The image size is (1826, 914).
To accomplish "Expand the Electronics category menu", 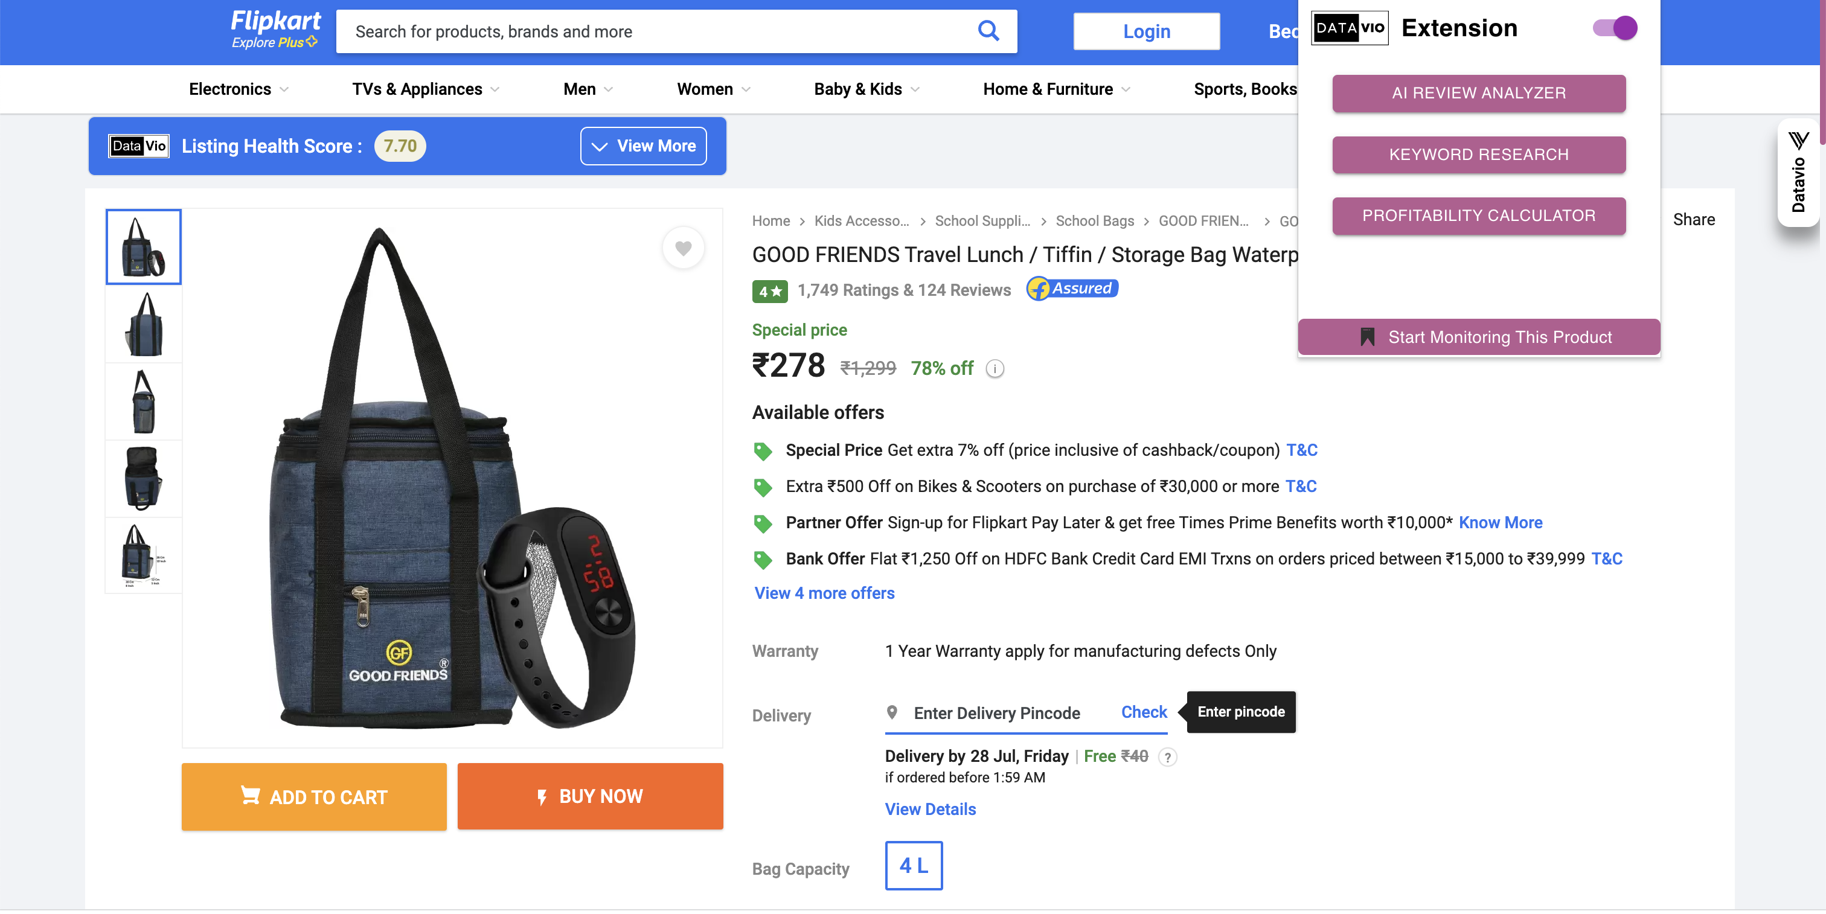I will [x=238, y=89].
